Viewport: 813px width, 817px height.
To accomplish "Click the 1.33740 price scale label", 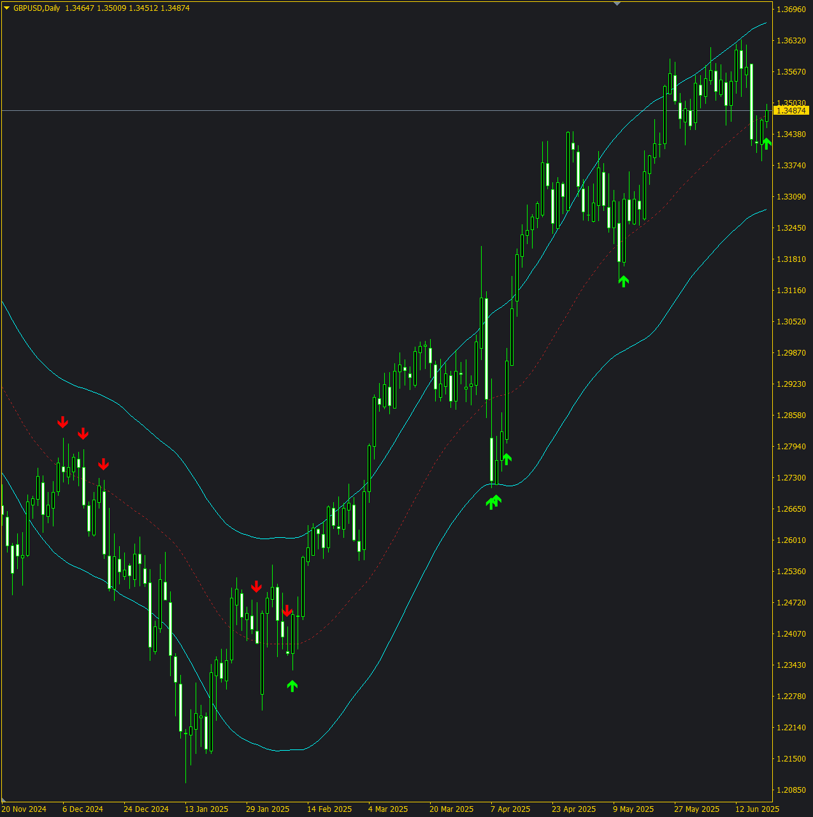I will 792,166.
